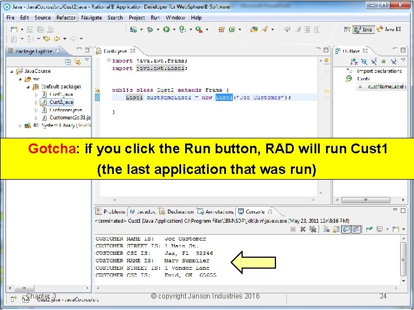Open the Refactor menu
The height and width of the screenshot is (310, 414).
pos(66,18)
